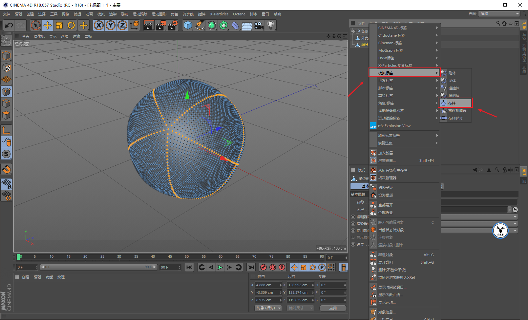The height and width of the screenshot is (320, 528).
Task: Open 对象 (相对) coordinate dropdown
Action: point(268,308)
